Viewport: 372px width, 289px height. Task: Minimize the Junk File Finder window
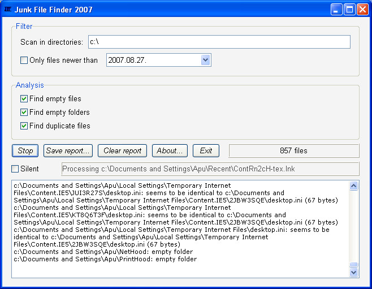[336, 10]
